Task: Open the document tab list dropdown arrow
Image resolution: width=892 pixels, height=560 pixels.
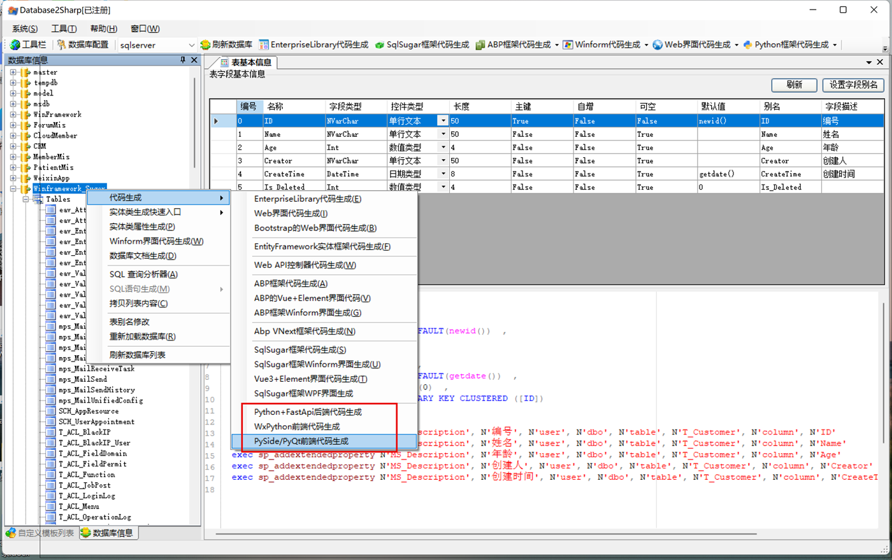Action: coord(868,62)
